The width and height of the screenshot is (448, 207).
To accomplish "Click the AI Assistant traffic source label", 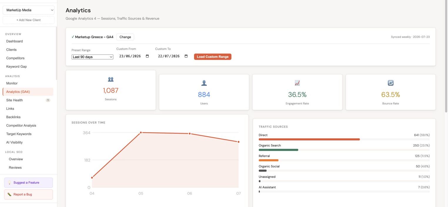I will (x=267, y=187).
